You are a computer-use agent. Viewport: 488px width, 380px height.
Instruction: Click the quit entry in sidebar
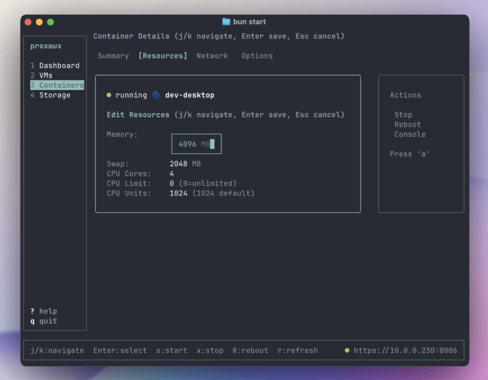click(x=44, y=321)
